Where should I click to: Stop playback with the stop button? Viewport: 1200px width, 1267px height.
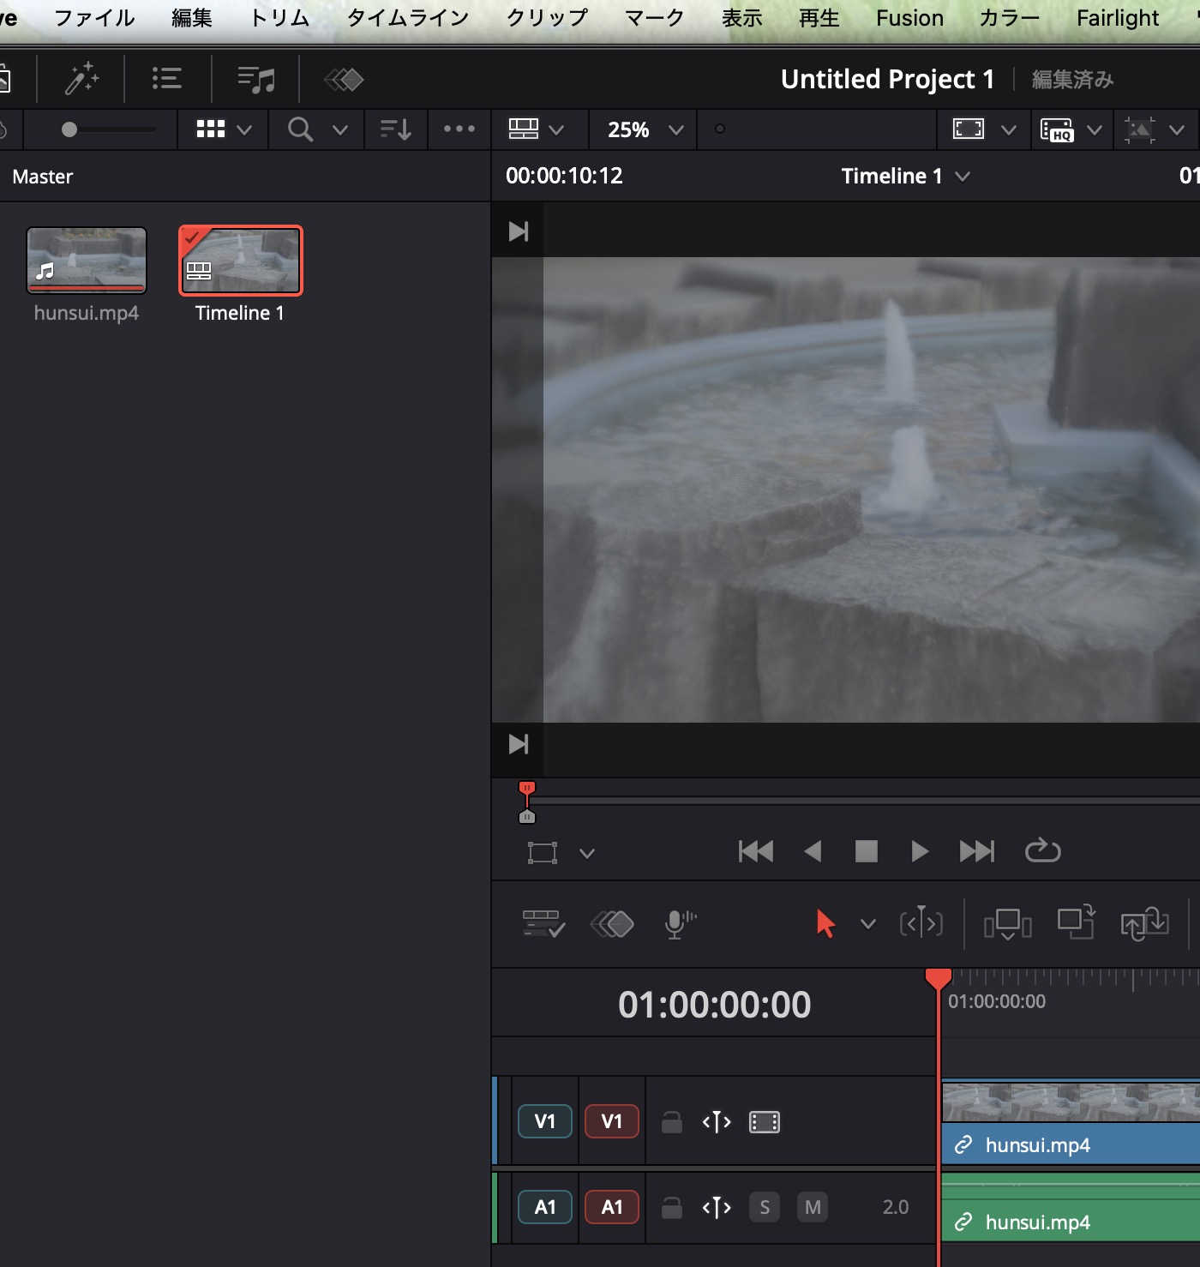click(866, 851)
